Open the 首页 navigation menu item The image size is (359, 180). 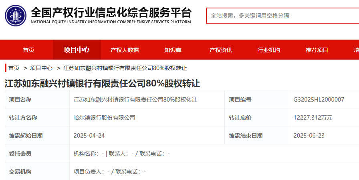28,50
